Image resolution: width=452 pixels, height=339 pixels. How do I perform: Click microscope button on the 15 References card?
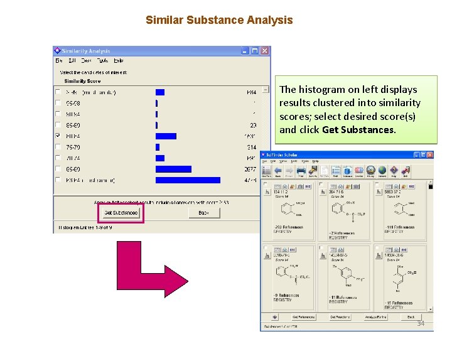pos(379,256)
